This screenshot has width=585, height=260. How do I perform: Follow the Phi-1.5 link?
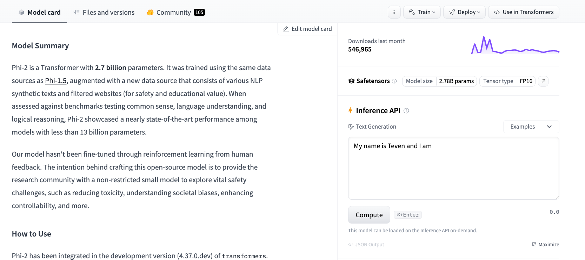tap(56, 81)
